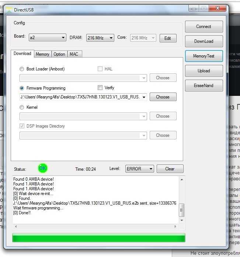The height and width of the screenshot is (257, 240).
Task: Select the Firmware Programming radio option
Action: pyautogui.click(x=22, y=88)
